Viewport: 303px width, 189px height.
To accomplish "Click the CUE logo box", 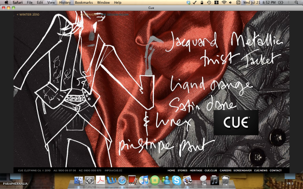I will click(236, 122).
